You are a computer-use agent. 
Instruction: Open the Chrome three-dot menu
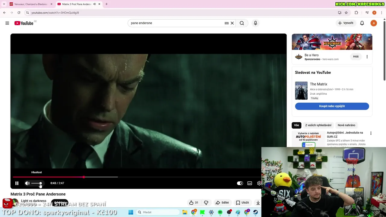(381, 13)
